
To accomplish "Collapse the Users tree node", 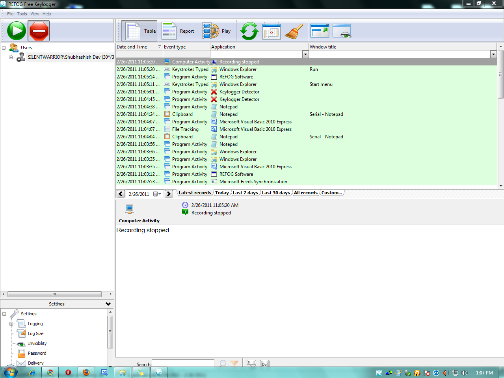I will 4,48.
